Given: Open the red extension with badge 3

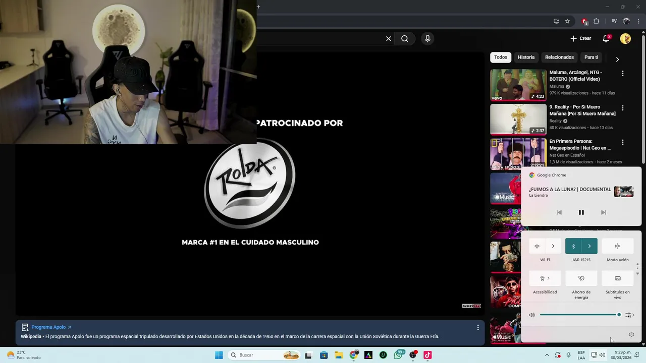Looking at the screenshot, I should pyautogui.click(x=584, y=21).
